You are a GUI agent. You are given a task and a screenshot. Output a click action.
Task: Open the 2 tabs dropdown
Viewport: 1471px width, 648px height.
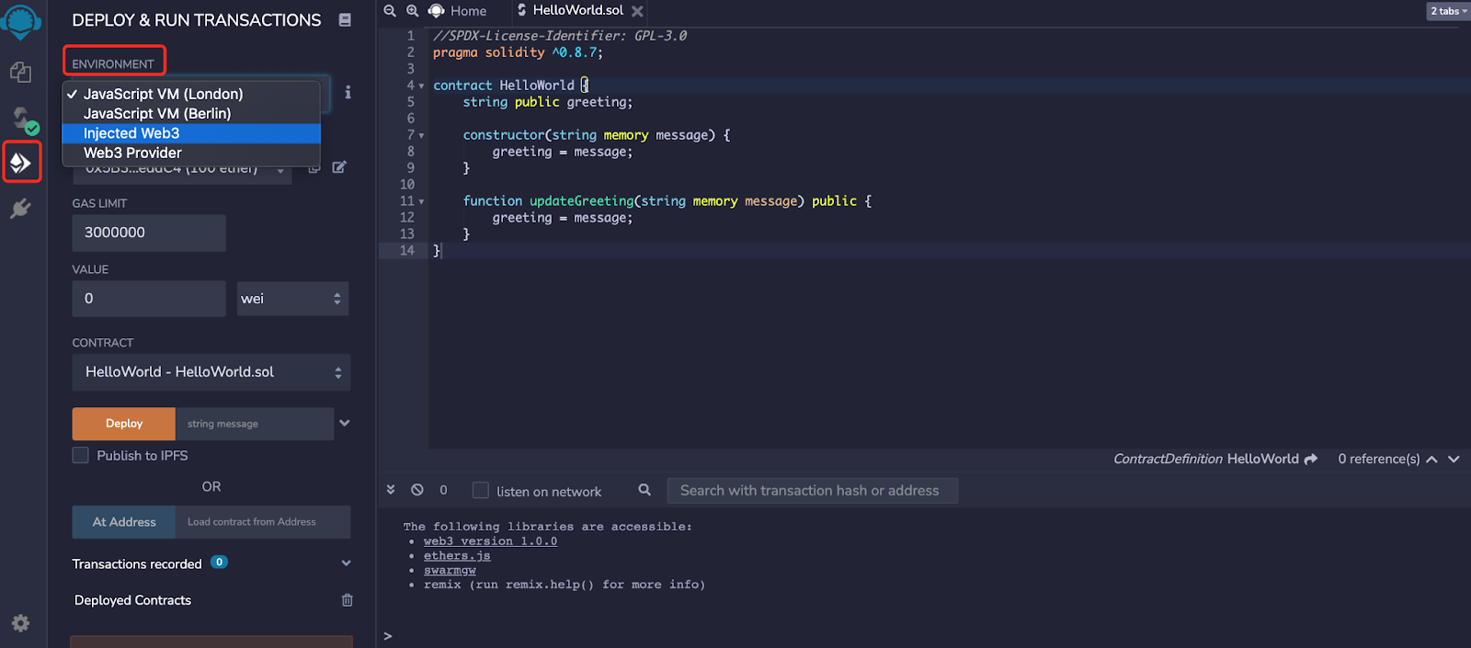click(1449, 11)
